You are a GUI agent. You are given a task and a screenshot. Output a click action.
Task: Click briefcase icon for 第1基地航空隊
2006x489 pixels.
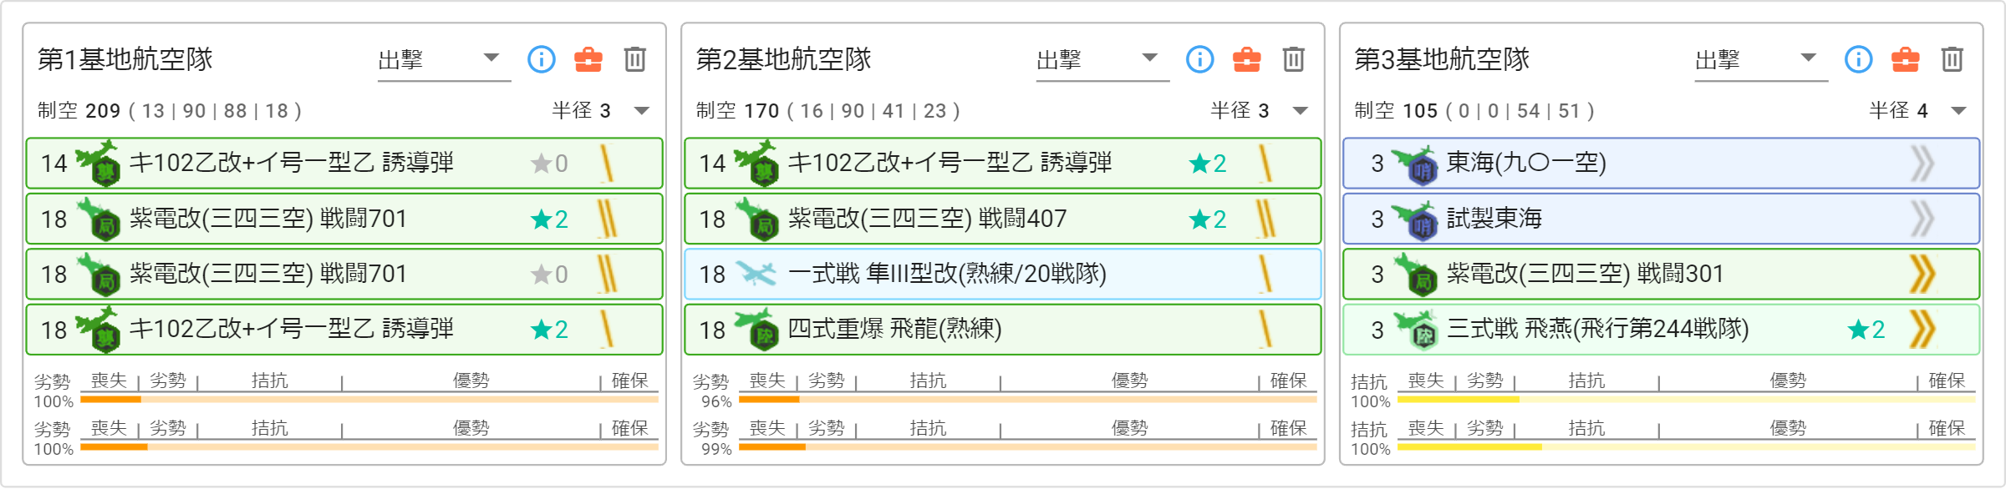(x=588, y=59)
